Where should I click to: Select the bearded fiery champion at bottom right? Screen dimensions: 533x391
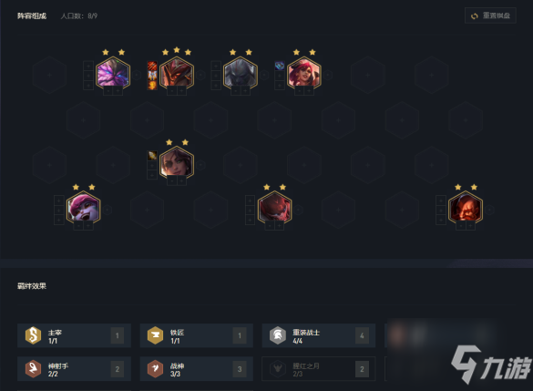(466, 209)
